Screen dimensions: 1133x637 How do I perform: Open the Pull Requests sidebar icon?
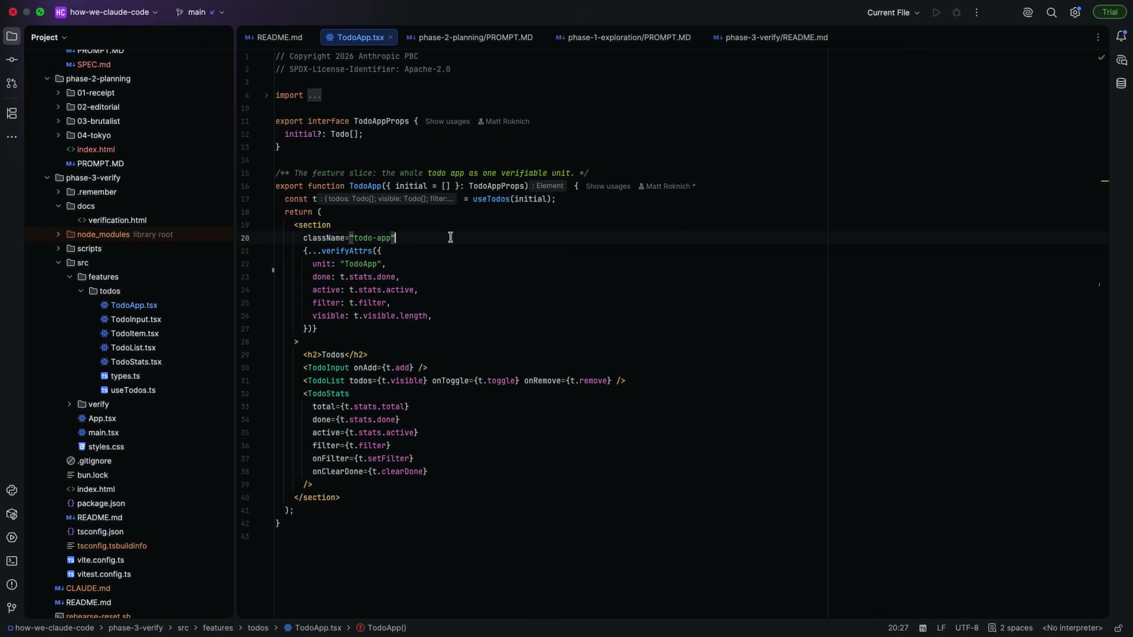coord(12,83)
